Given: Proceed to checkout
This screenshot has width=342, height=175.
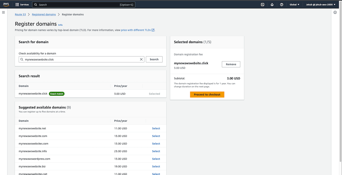Looking at the screenshot, I should [x=207, y=94].
